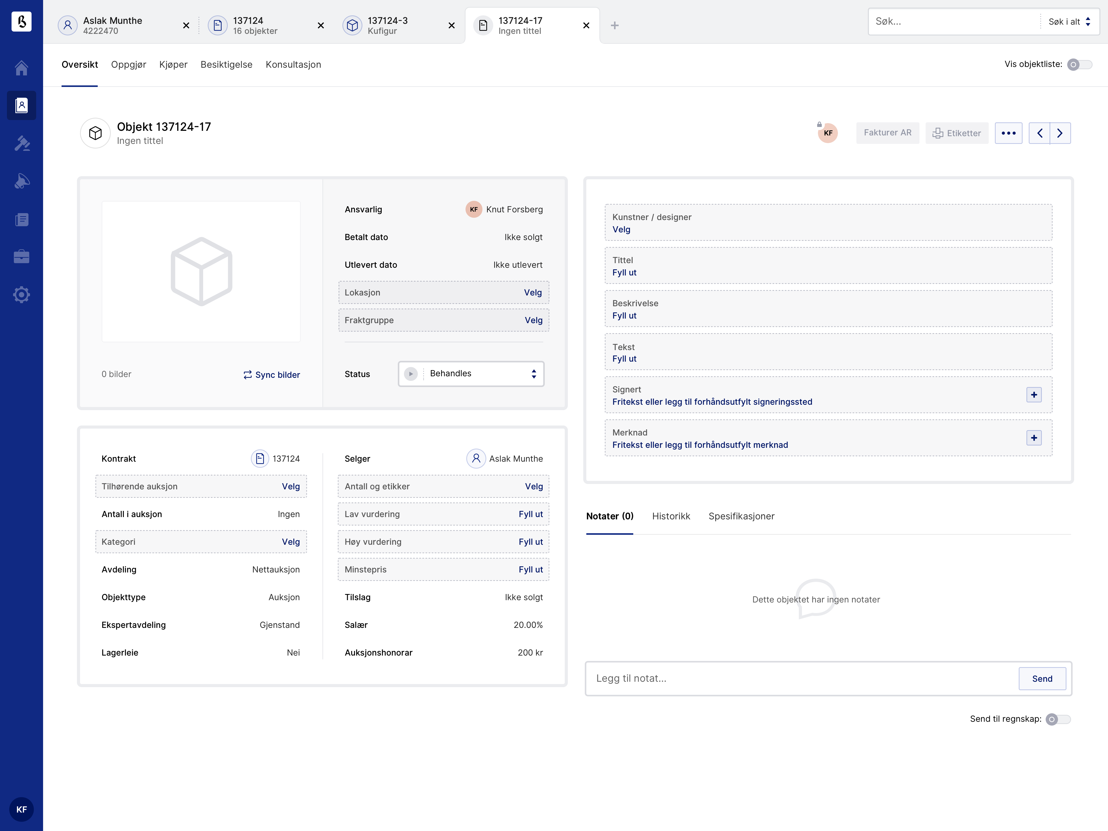Click the empty object image placeholder
This screenshot has height=831, width=1108.
coord(201,272)
